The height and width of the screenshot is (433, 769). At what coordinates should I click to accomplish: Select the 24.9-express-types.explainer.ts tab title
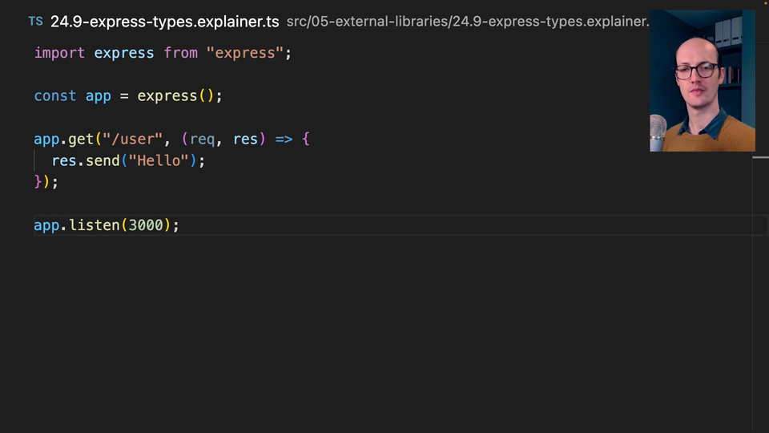pos(164,22)
